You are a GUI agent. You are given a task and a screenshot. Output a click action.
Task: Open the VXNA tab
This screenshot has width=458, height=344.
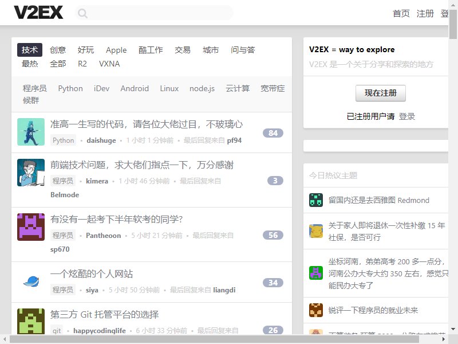[109, 64]
